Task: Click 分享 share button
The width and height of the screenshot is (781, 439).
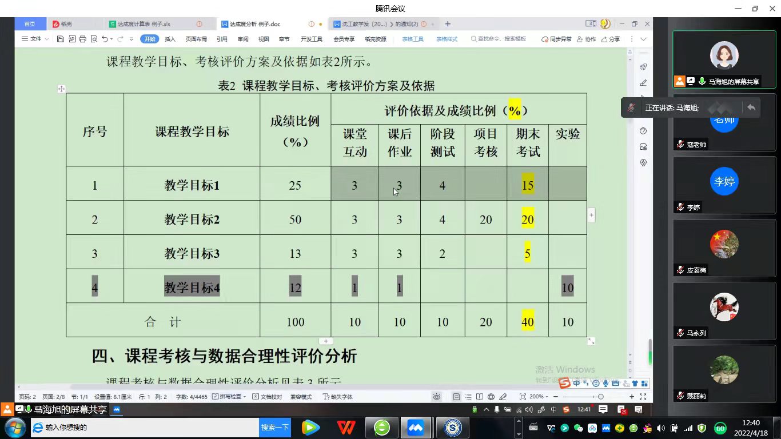Action: tap(611, 39)
